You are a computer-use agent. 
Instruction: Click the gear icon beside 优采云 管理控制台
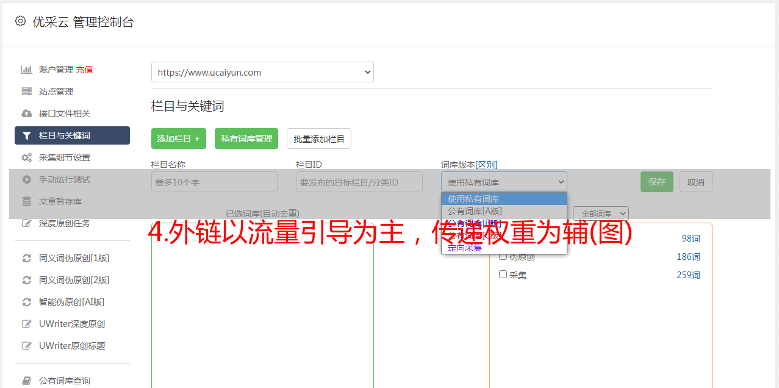coord(20,21)
